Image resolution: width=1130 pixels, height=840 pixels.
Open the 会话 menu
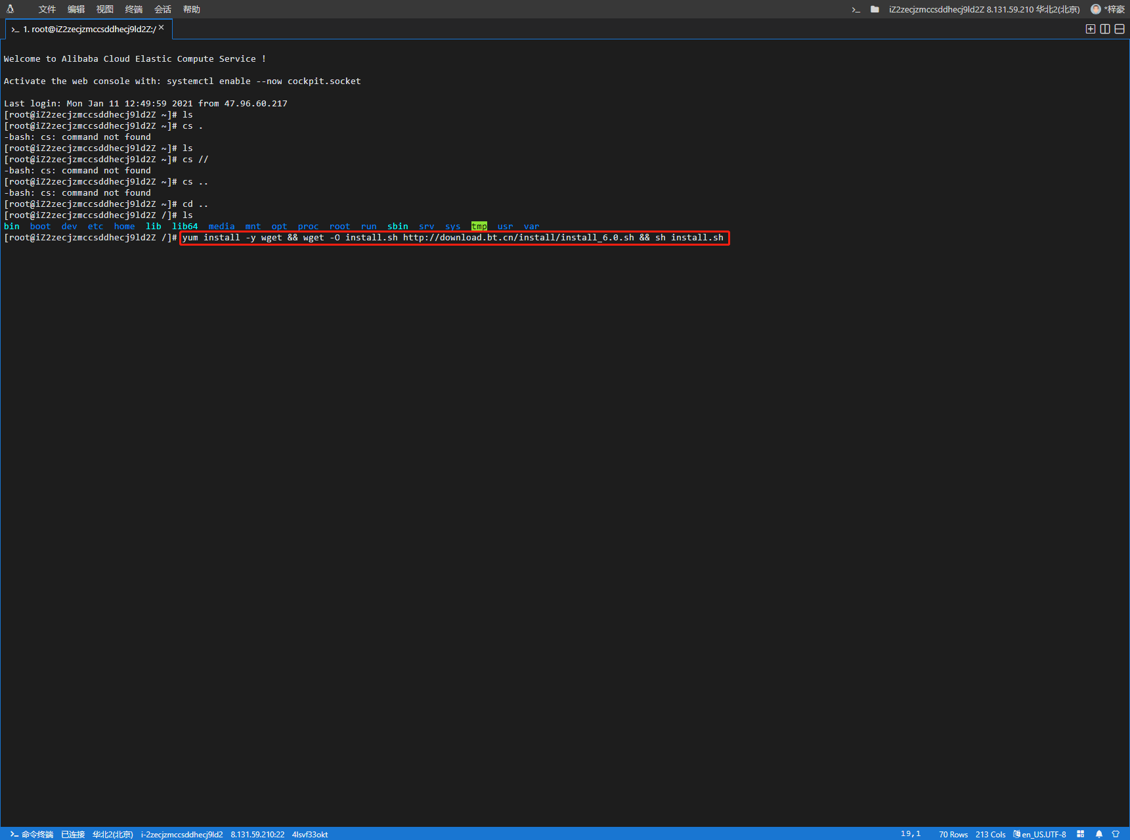(x=163, y=9)
